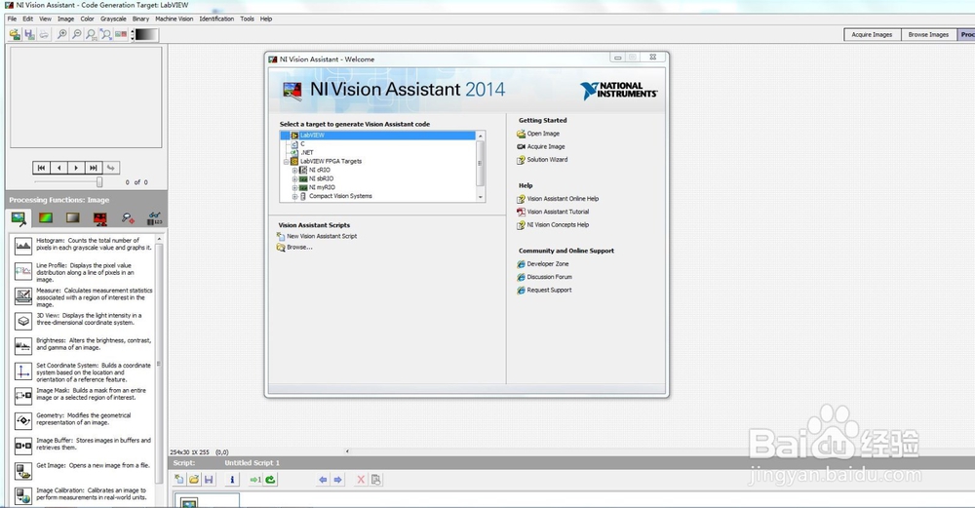Select the Zoom In magnifier tool
This screenshot has width=975, height=508.
[62, 34]
